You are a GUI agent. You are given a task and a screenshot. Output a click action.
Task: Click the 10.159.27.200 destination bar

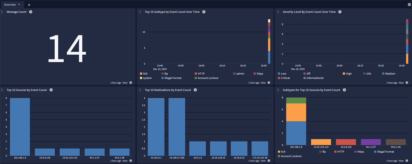(x=177, y=127)
